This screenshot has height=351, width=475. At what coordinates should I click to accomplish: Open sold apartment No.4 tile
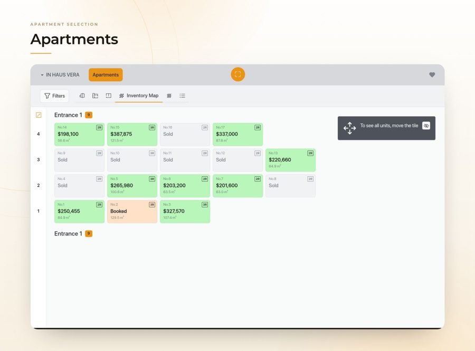[79, 186]
